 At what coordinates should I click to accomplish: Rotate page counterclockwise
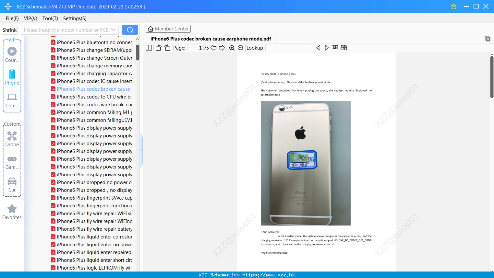[x=158, y=48]
